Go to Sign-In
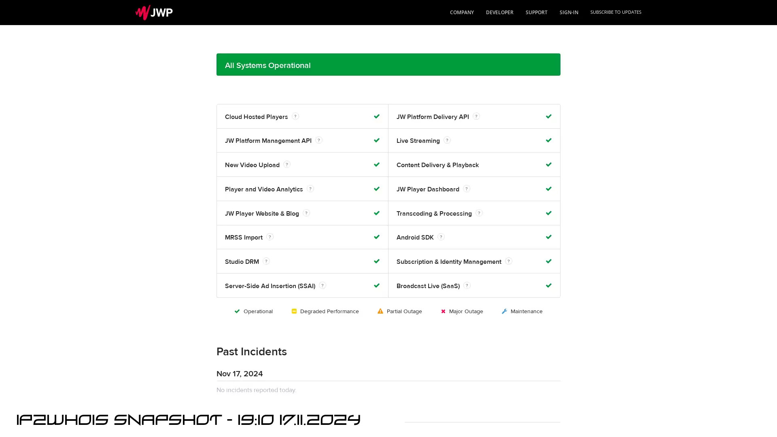 [x=569, y=13]
